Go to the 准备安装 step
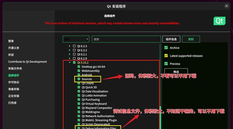This screenshot has height=129, width=233. point(14,89)
